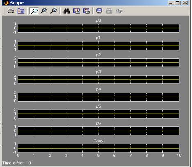This screenshot has width=192, height=167.
Task: Open the scope Parameters icon
Action: [21, 11]
